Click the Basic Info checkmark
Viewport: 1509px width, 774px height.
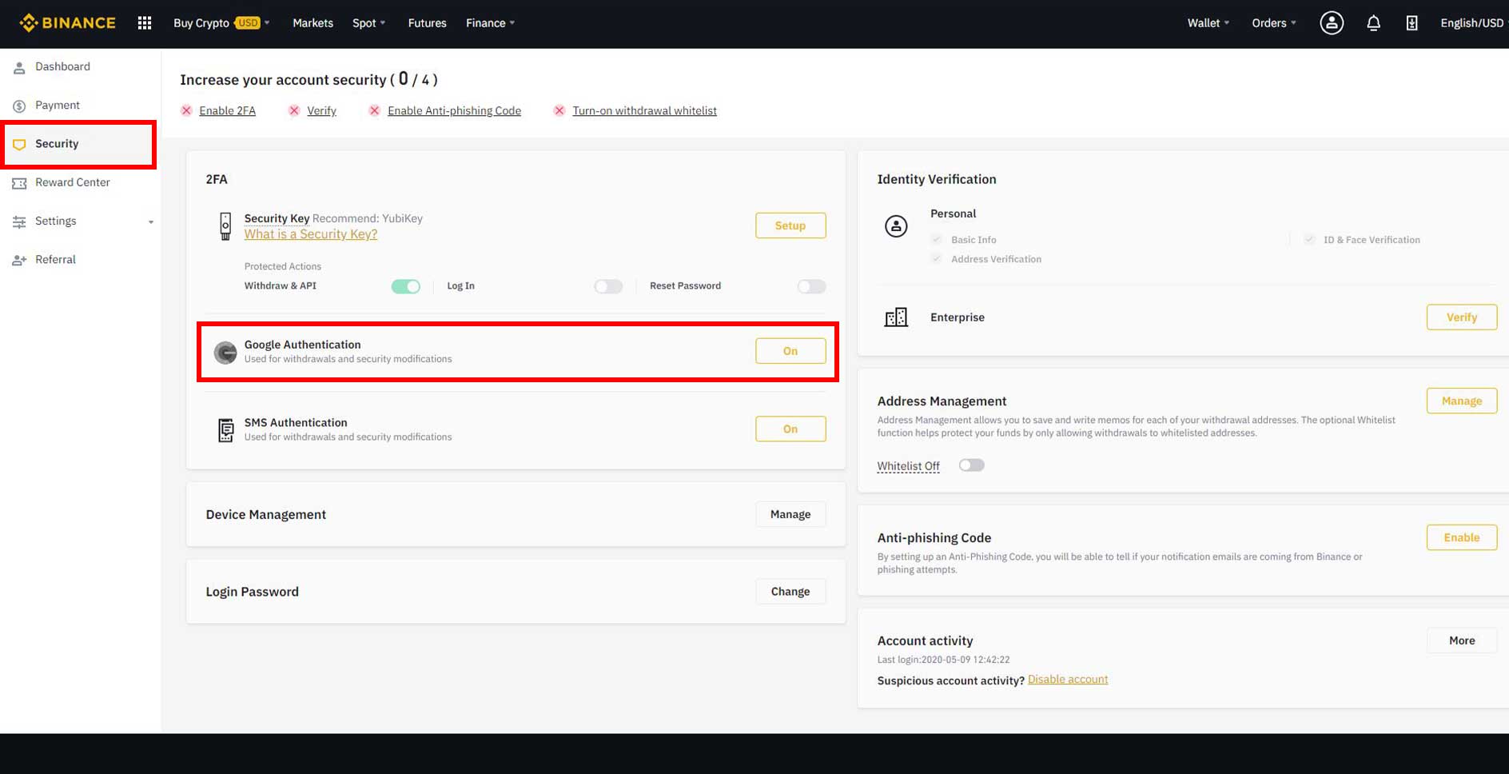pyautogui.click(x=937, y=239)
